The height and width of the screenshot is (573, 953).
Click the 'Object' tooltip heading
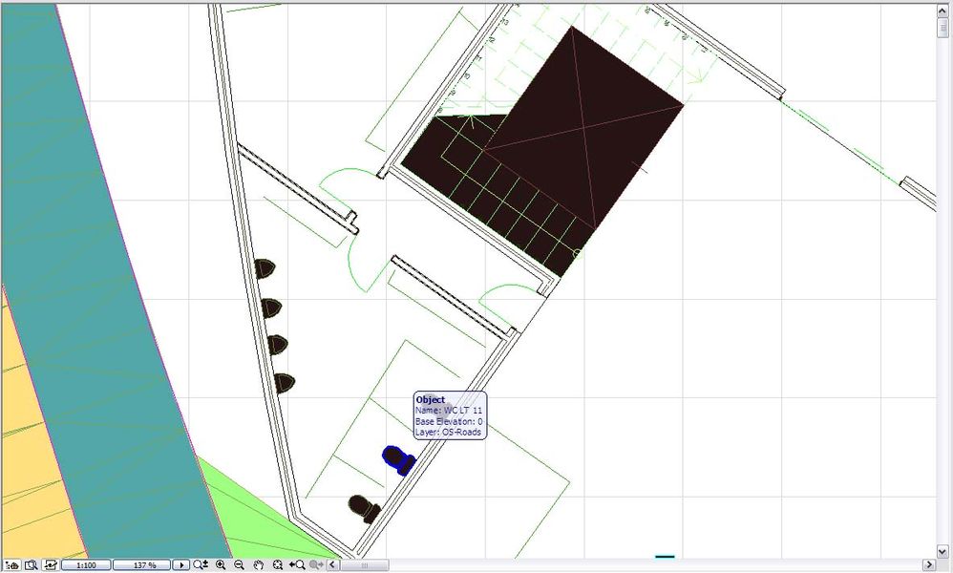(431, 400)
